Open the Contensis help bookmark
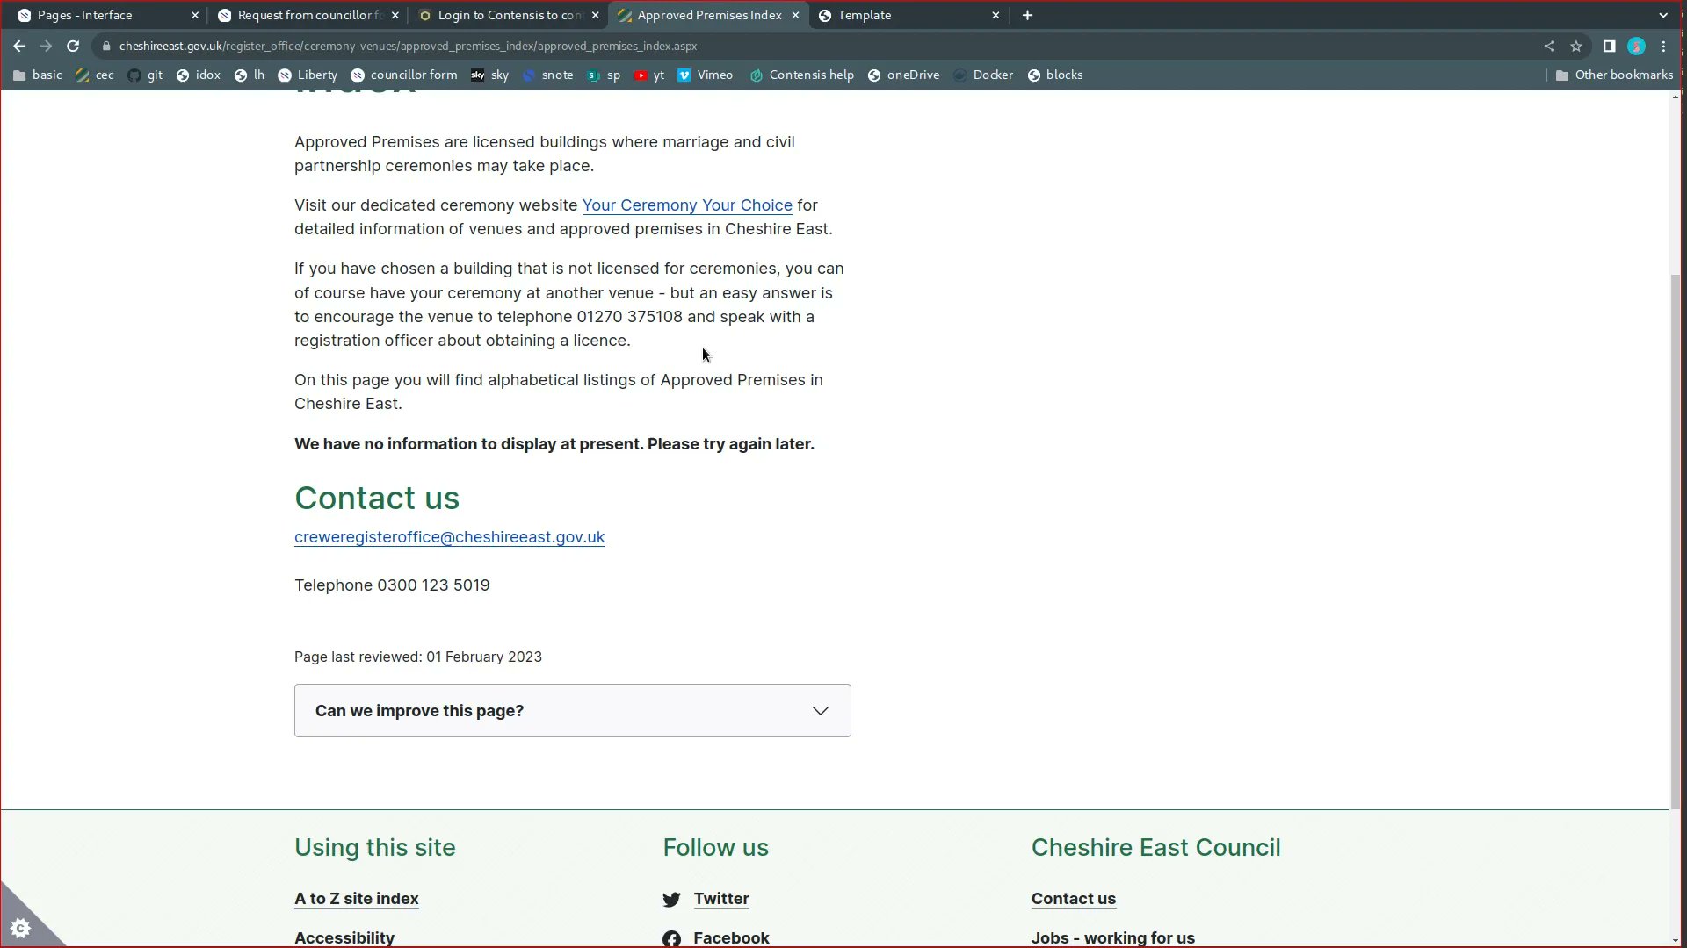Screen dimensions: 1687x948 [801, 75]
